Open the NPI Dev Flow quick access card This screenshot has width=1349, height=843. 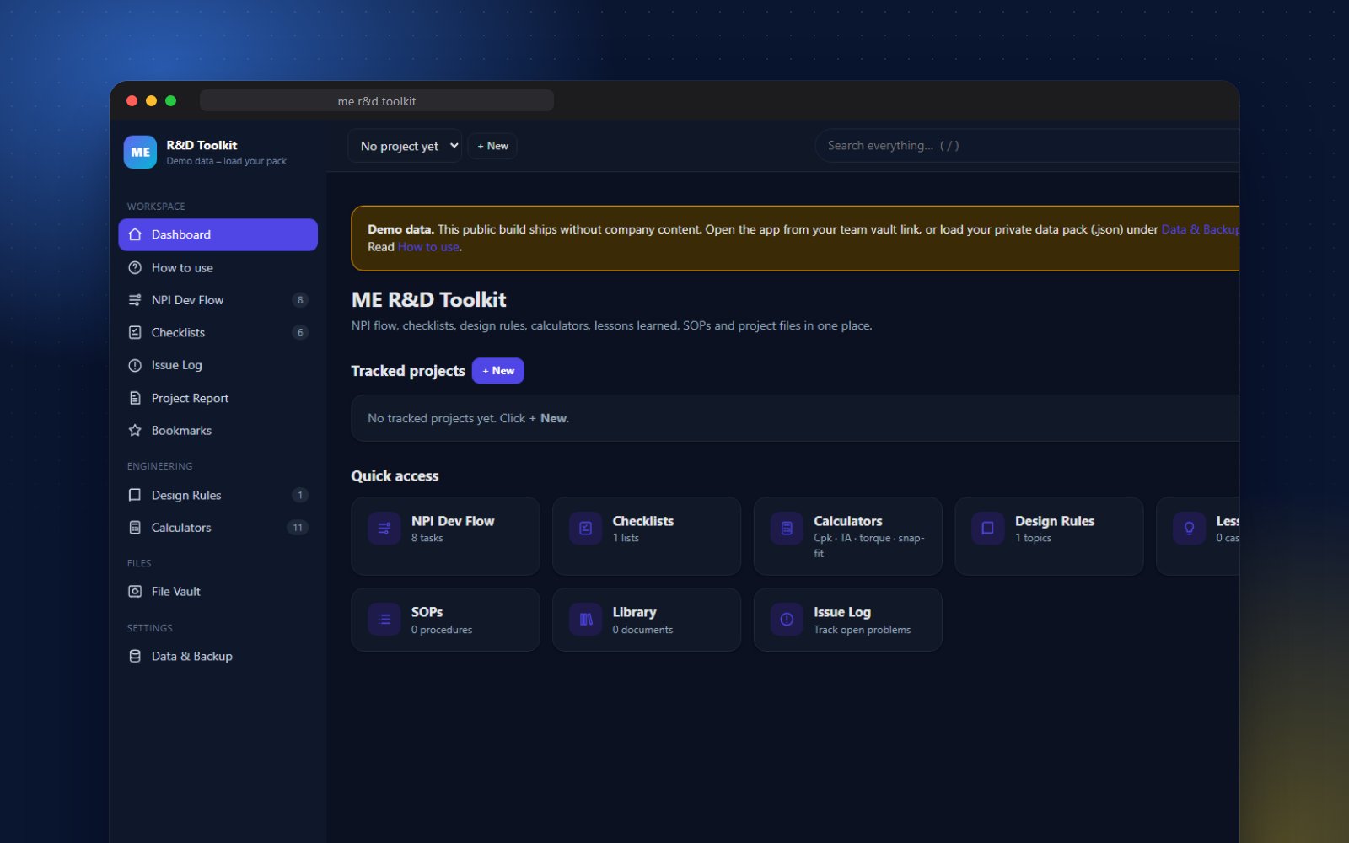coord(445,536)
